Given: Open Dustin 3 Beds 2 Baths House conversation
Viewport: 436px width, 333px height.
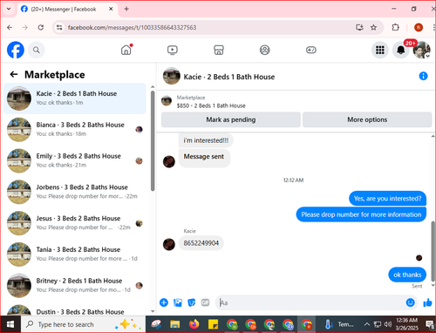Looking at the screenshot, I should click(x=75, y=310).
